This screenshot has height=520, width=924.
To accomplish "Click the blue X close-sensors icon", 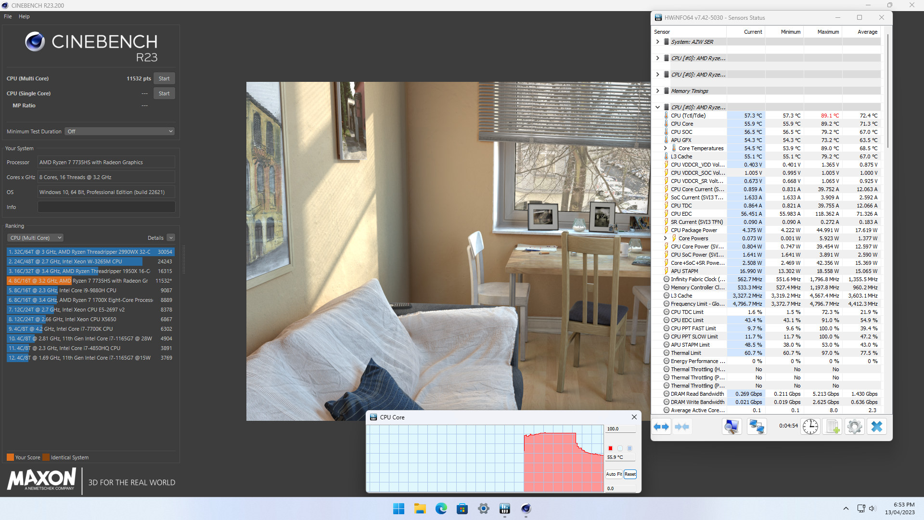I will tap(877, 427).
